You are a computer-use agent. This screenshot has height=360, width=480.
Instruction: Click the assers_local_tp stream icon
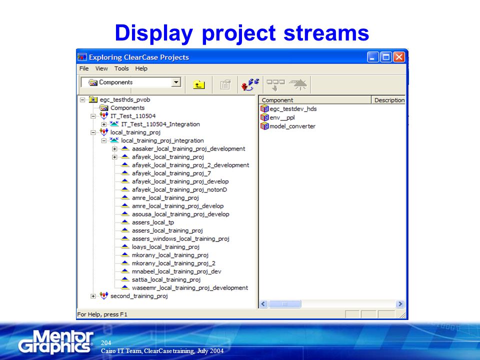pyautogui.click(x=125, y=222)
